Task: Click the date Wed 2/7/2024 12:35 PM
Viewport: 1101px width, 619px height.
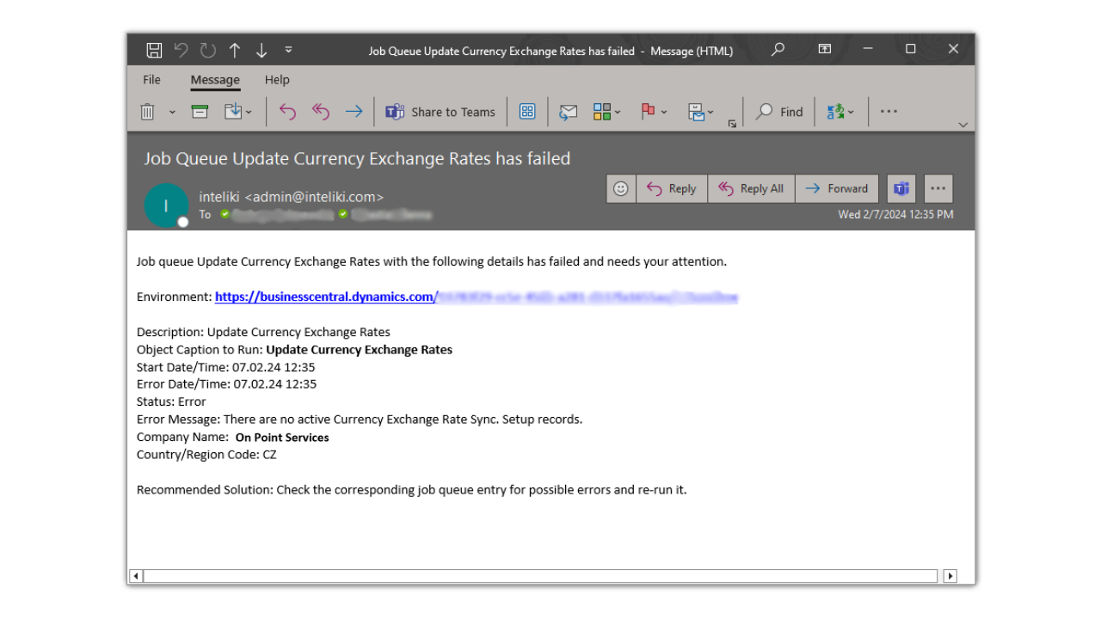Action: 895,214
